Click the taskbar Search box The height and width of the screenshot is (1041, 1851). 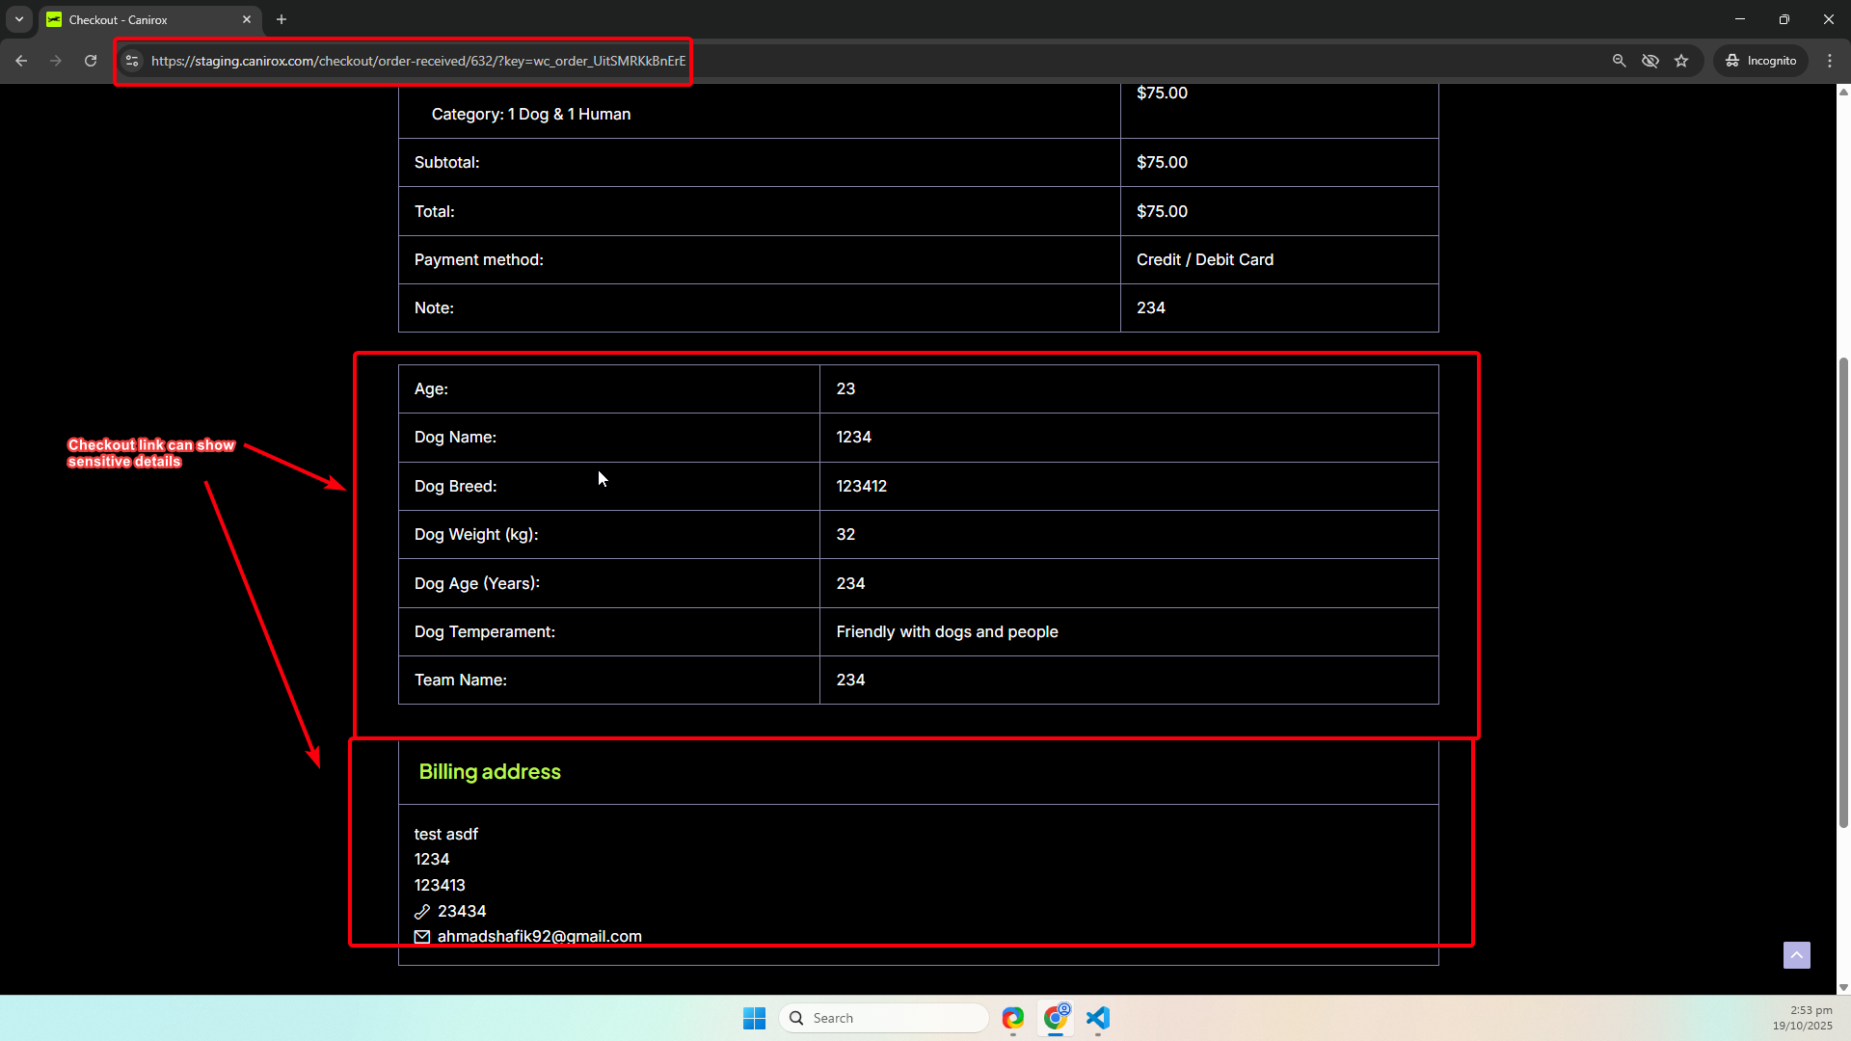[883, 1018]
